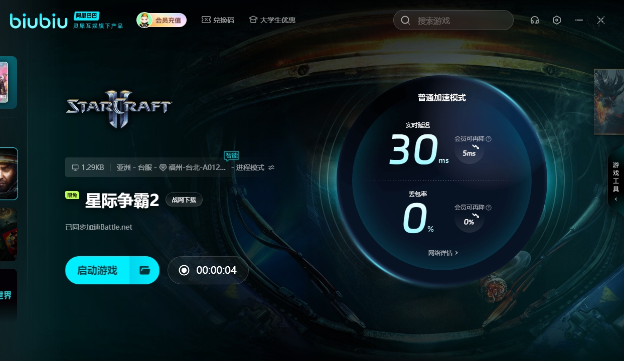
Task: Click 已同步加速Battle.net text
Action: [99, 227]
